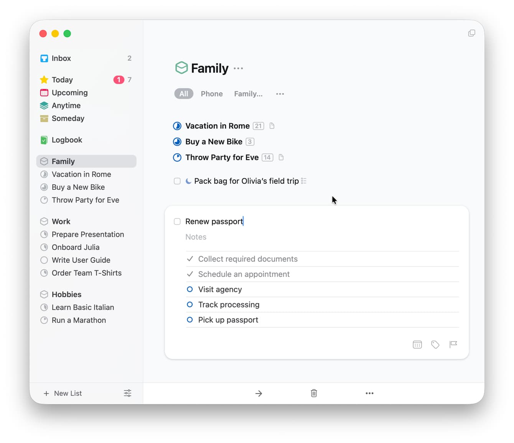Mark Visit agency checklist item complete
514x443 pixels.
point(190,290)
